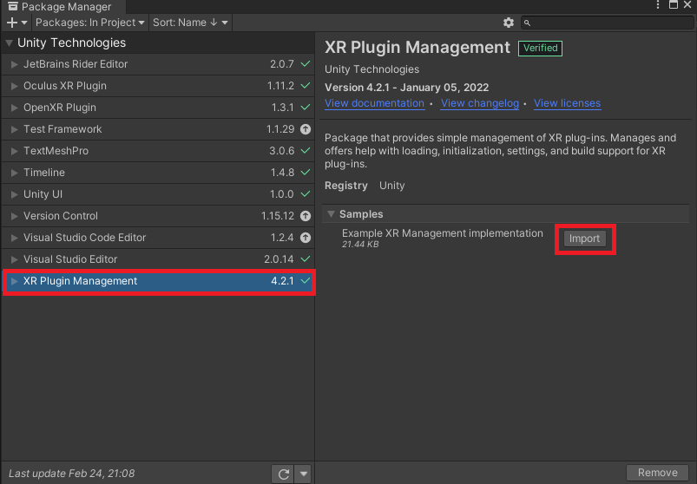Expand the OpenXR Plugin versions arrow
This screenshot has height=484, width=697.
(x=14, y=108)
